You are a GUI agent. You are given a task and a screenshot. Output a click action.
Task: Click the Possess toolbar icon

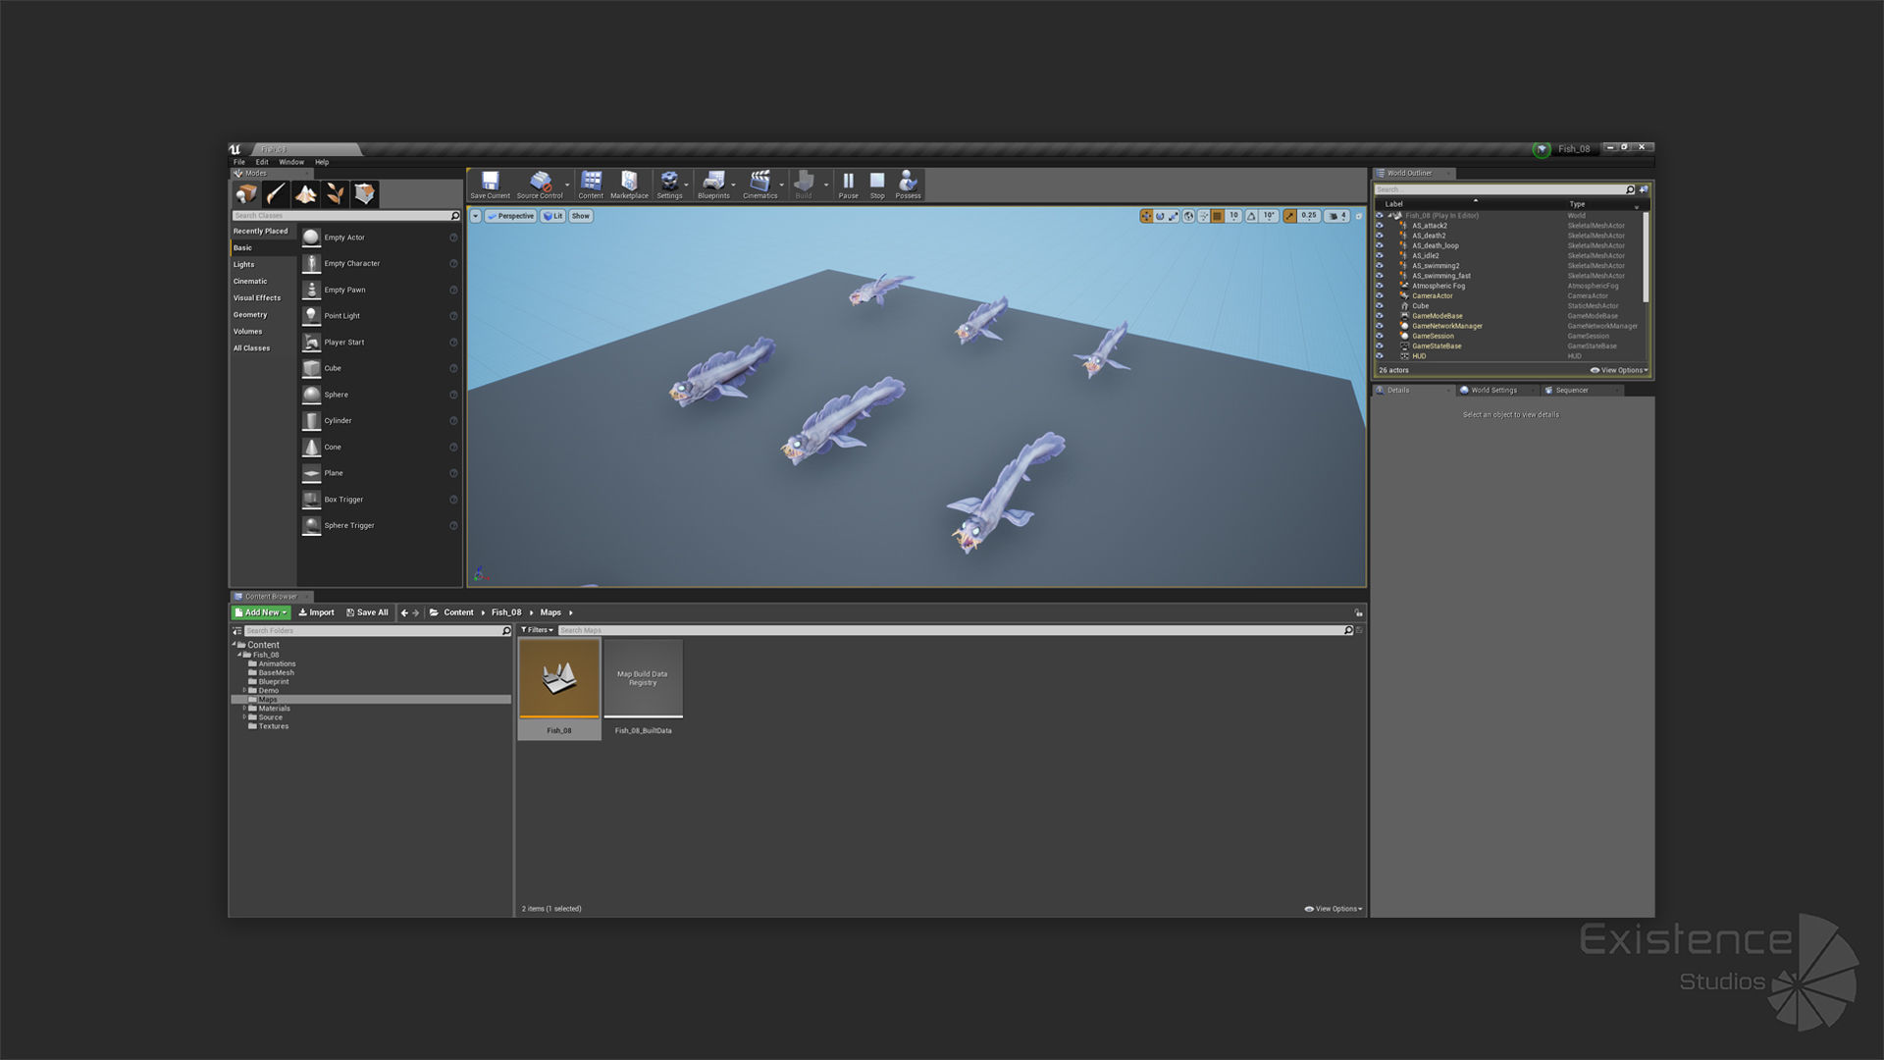[x=908, y=184]
